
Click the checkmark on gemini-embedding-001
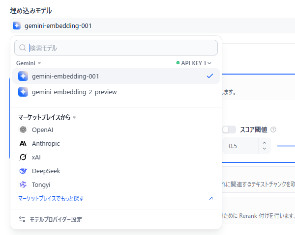210,76
